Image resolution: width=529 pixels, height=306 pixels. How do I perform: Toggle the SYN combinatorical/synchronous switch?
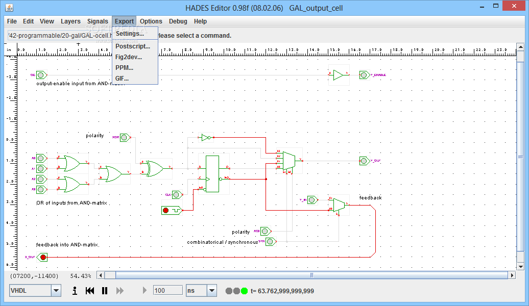pos(271,242)
